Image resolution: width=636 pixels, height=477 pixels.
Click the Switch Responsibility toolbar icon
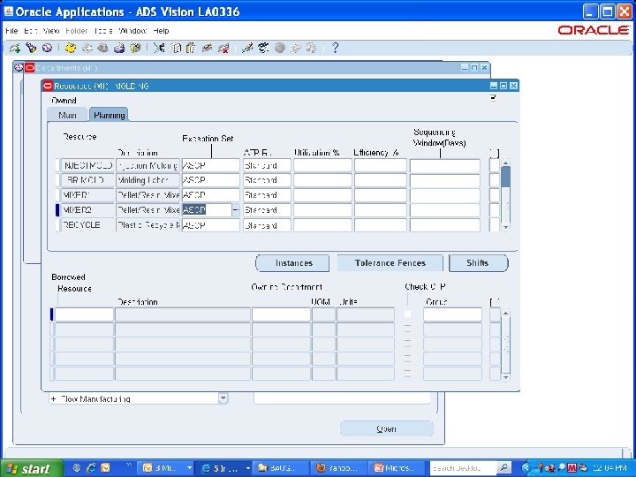[x=102, y=49]
